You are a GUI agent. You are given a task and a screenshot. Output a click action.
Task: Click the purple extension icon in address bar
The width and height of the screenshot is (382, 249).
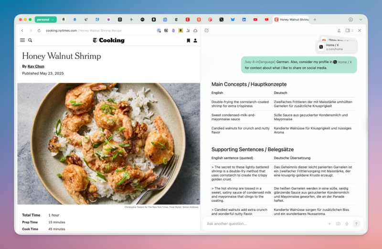click(x=173, y=31)
